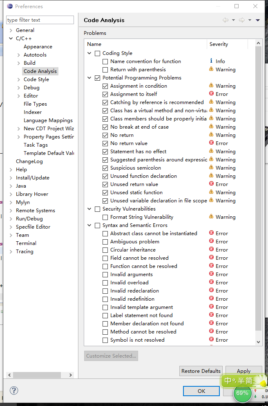268x406 pixels.
Task: Click Customize Selected... button
Action: pos(111,356)
